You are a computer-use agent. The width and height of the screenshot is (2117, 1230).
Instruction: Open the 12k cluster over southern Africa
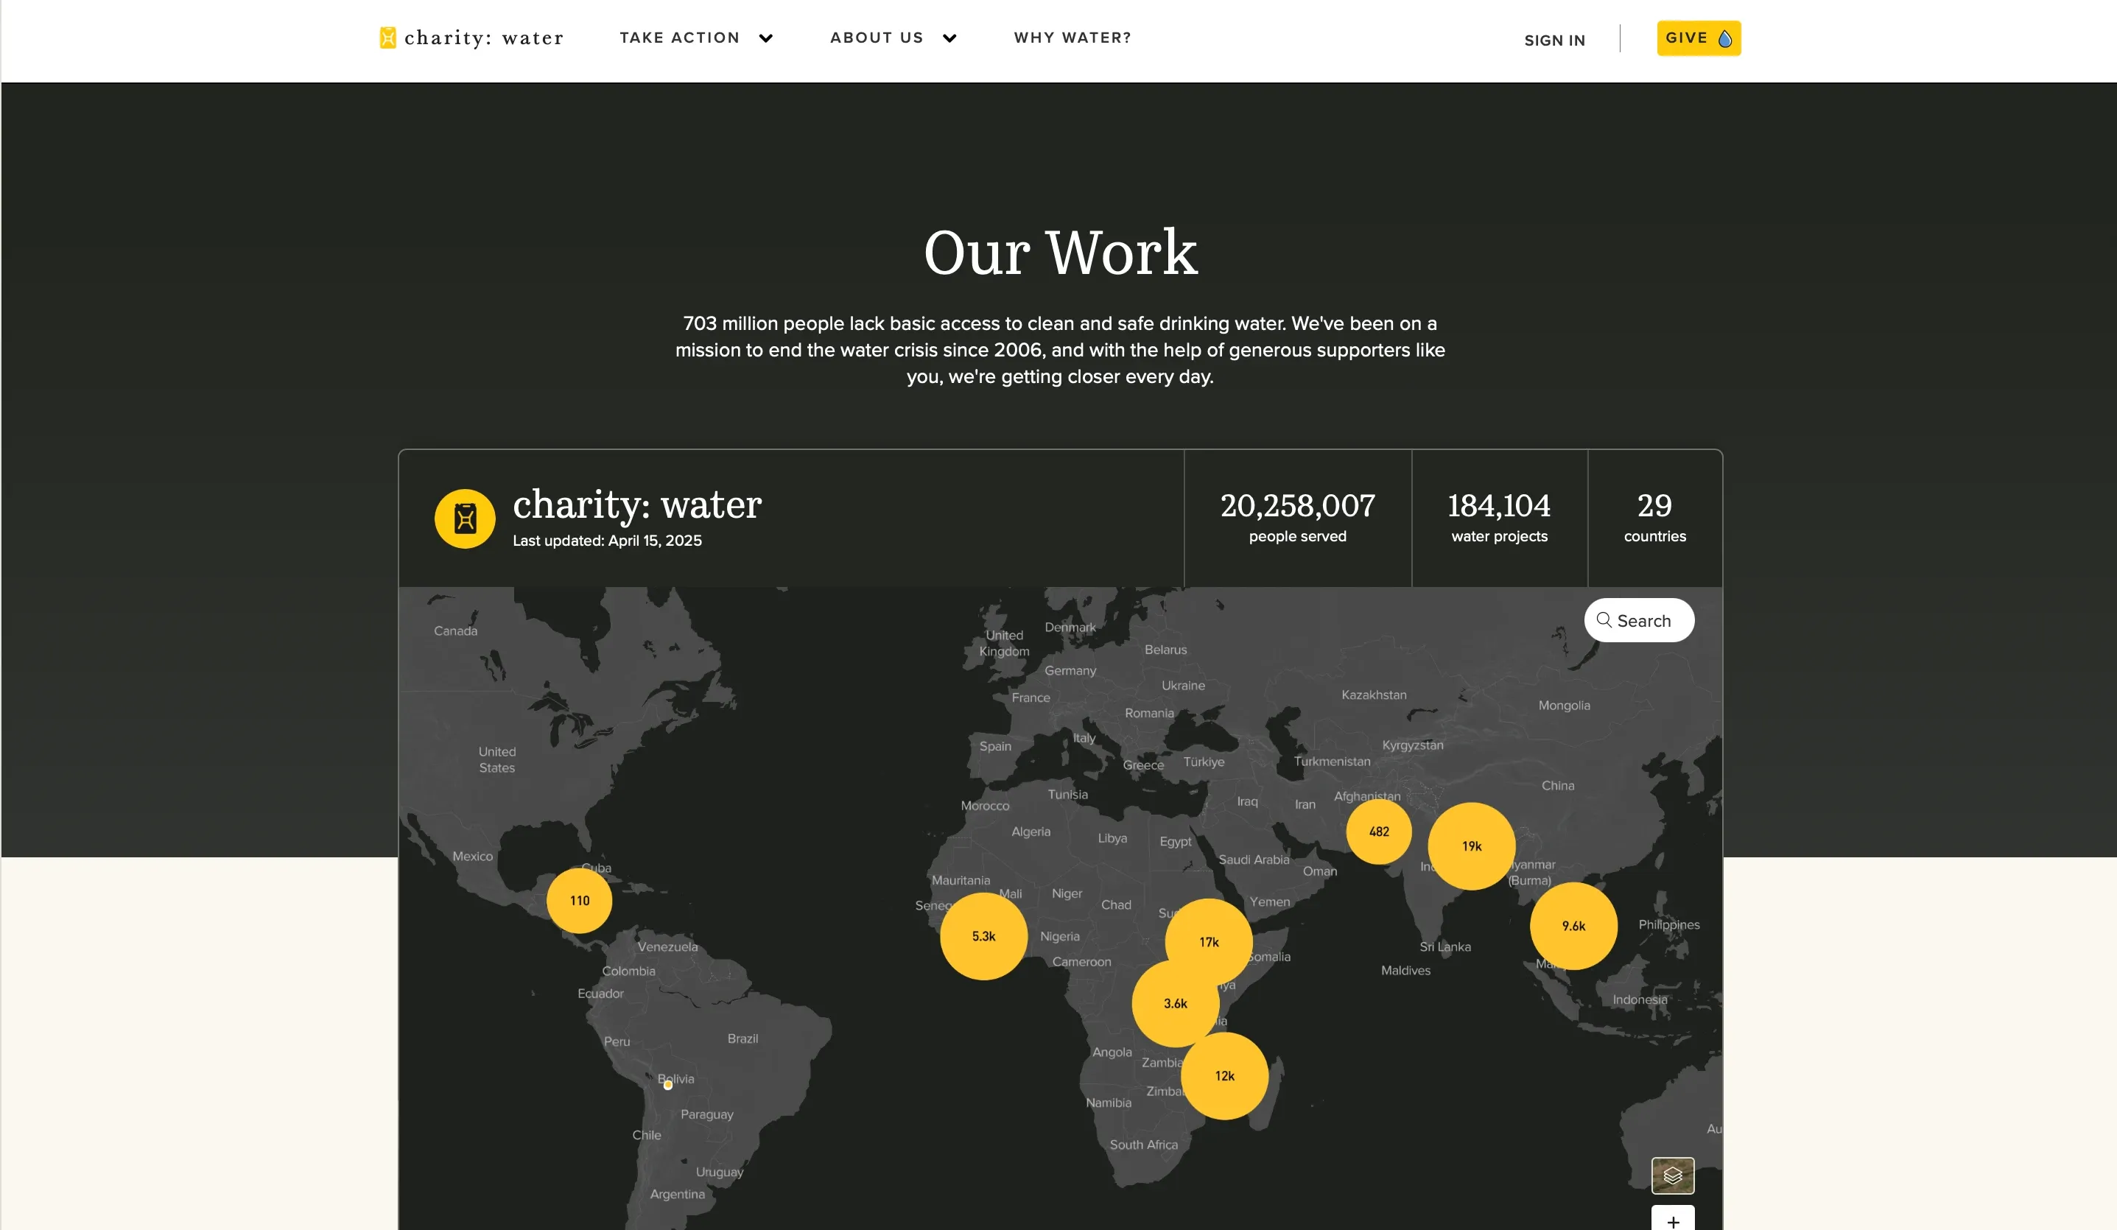click(x=1225, y=1075)
